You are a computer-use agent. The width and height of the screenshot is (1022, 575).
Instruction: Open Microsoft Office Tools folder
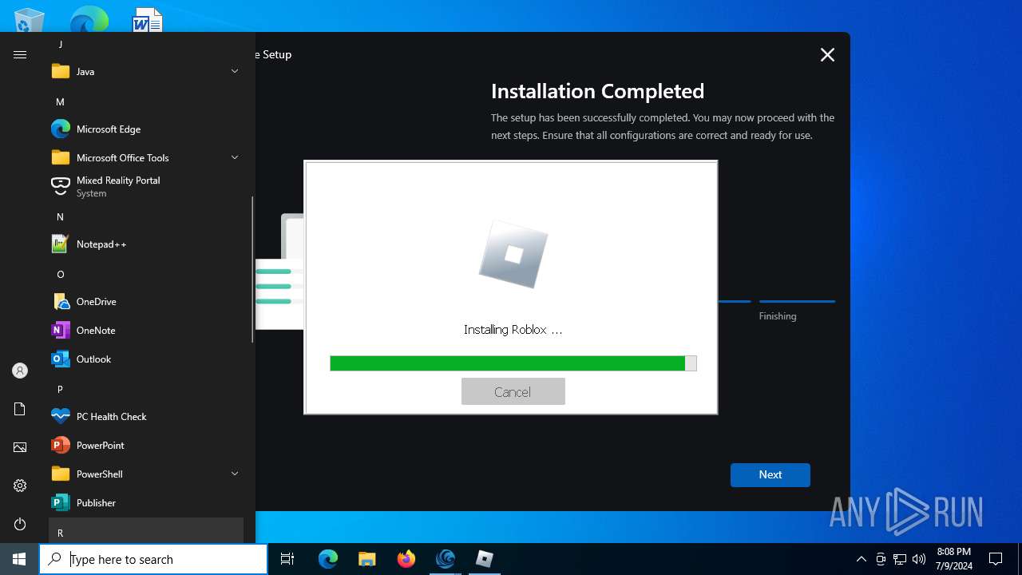point(146,157)
